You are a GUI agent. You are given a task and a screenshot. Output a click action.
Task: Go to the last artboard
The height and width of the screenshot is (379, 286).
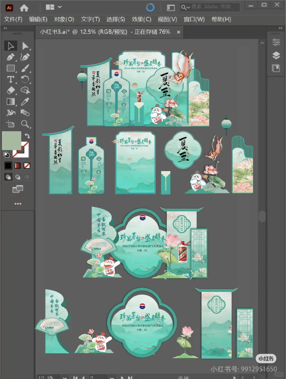(x=130, y=377)
